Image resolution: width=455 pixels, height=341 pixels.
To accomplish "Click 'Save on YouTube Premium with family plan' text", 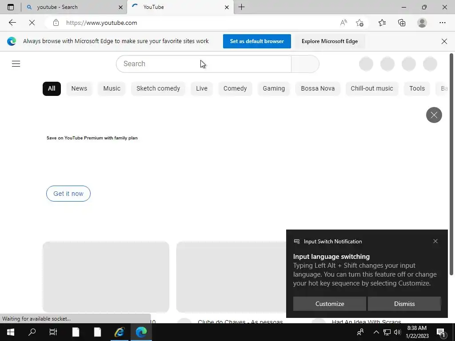I will (x=92, y=138).
